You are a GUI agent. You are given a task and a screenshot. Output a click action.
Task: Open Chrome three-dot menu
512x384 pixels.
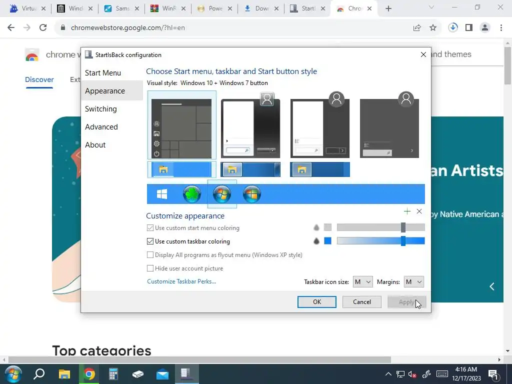501,27
